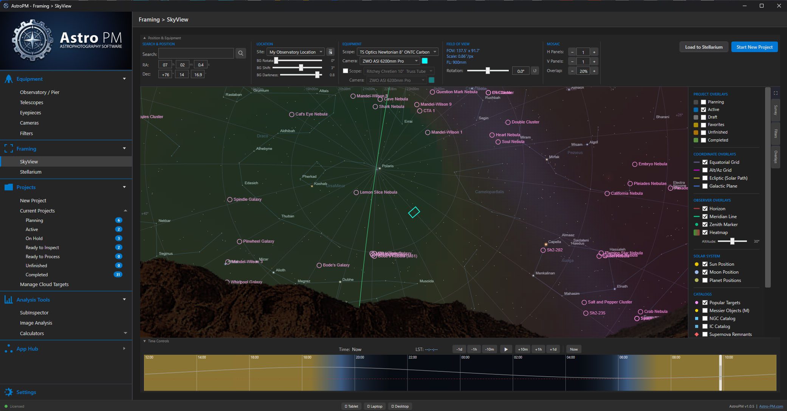Collapse the Equipment sidebar section

[x=124, y=79]
